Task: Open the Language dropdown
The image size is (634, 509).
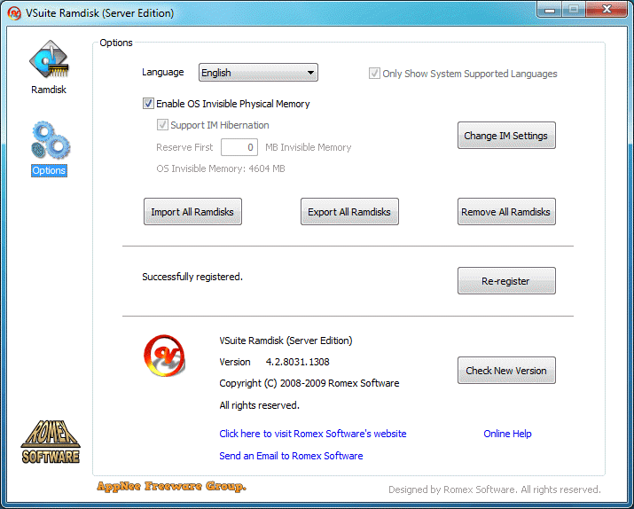Action: pyautogui.click(x=258, y=73)
